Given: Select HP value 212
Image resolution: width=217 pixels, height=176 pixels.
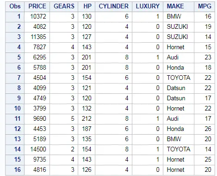Looking at the screenshot, I should (87, 118).
